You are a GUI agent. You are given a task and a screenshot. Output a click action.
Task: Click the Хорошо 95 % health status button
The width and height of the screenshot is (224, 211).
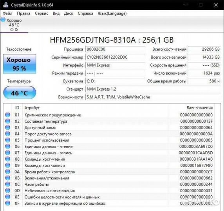20,64
